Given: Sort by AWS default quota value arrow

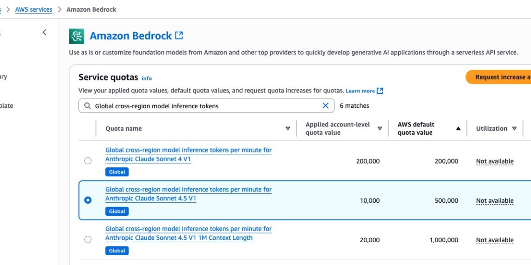Looking at the screenshot, I should click(x=458, y=128).
